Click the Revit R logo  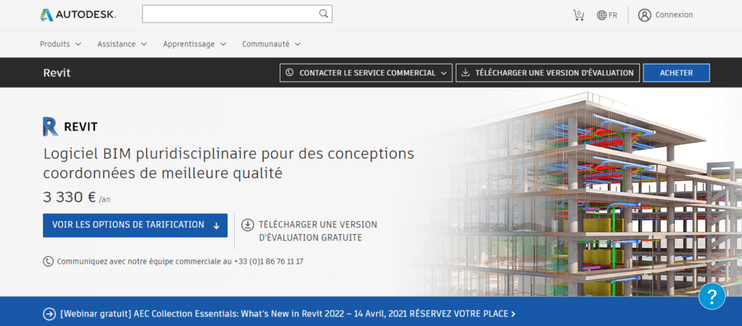pos(51,126)
